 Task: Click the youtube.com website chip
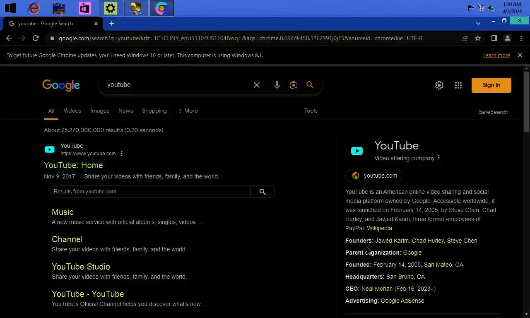374,176
